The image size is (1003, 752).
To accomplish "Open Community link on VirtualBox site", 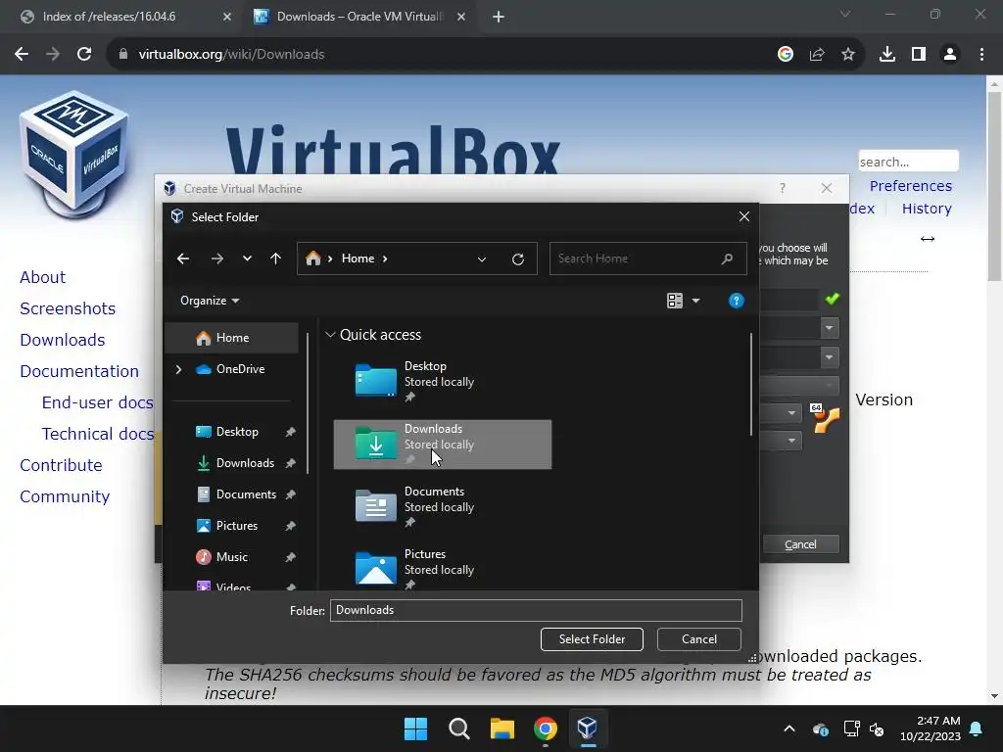I will click(x=65, y=496).
